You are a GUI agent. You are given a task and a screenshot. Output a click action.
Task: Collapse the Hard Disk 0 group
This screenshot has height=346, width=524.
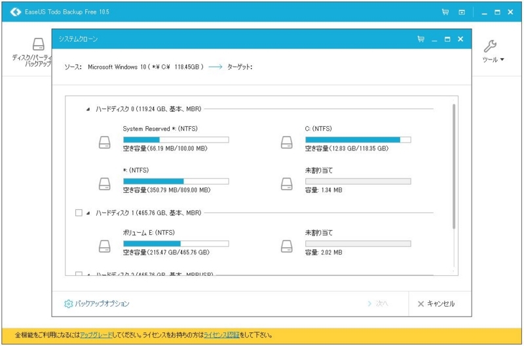pos(88,109)
